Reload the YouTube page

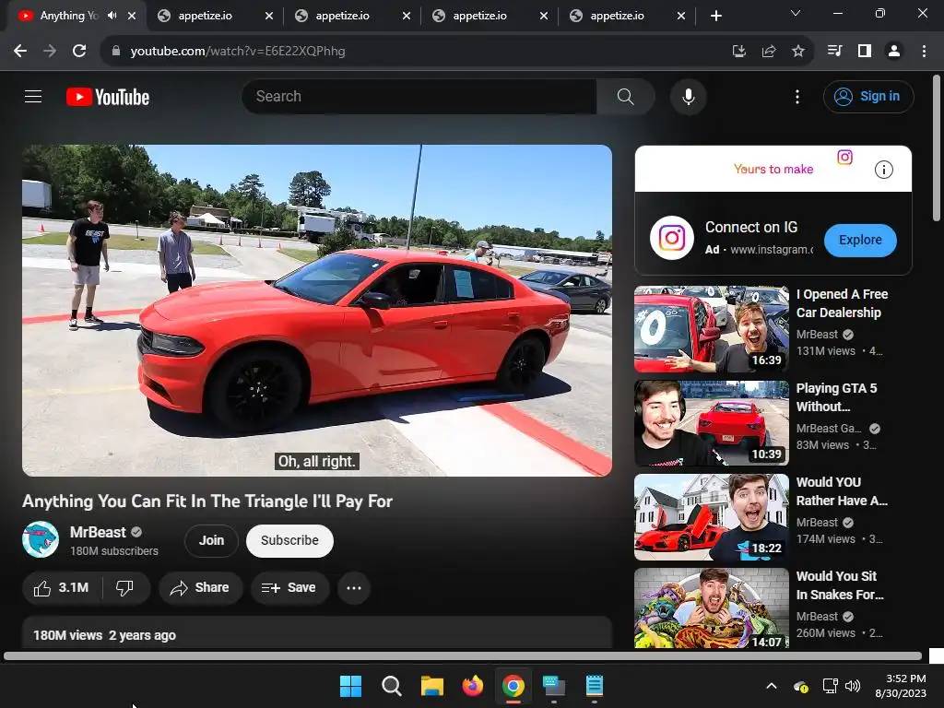coord(79,52)
